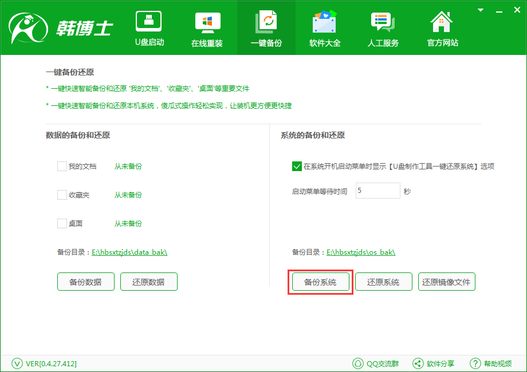Open the U盘启动 (USB boot) tool
Screen dimensions: 527x372
coord(148,27)
